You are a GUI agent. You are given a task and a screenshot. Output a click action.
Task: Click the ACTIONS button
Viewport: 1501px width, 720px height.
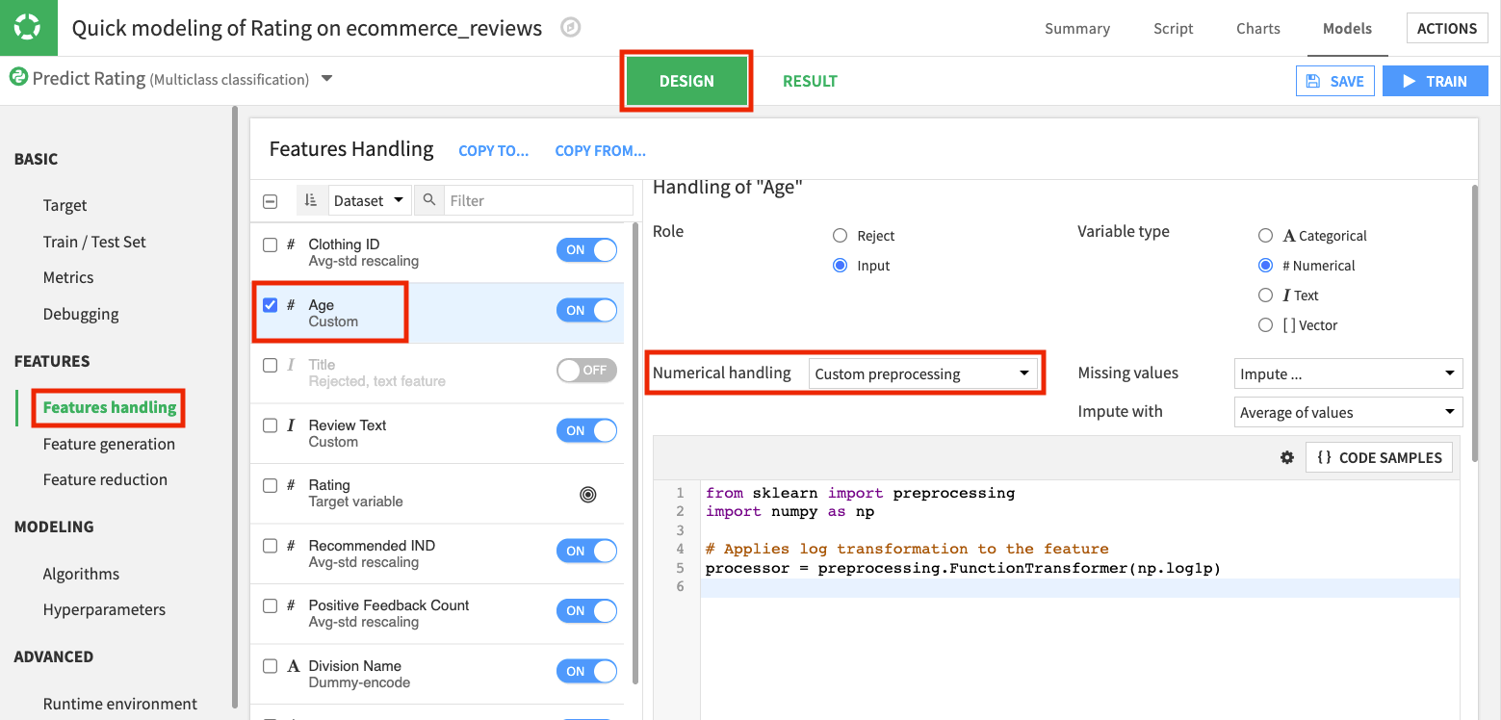pos(1446,28)
